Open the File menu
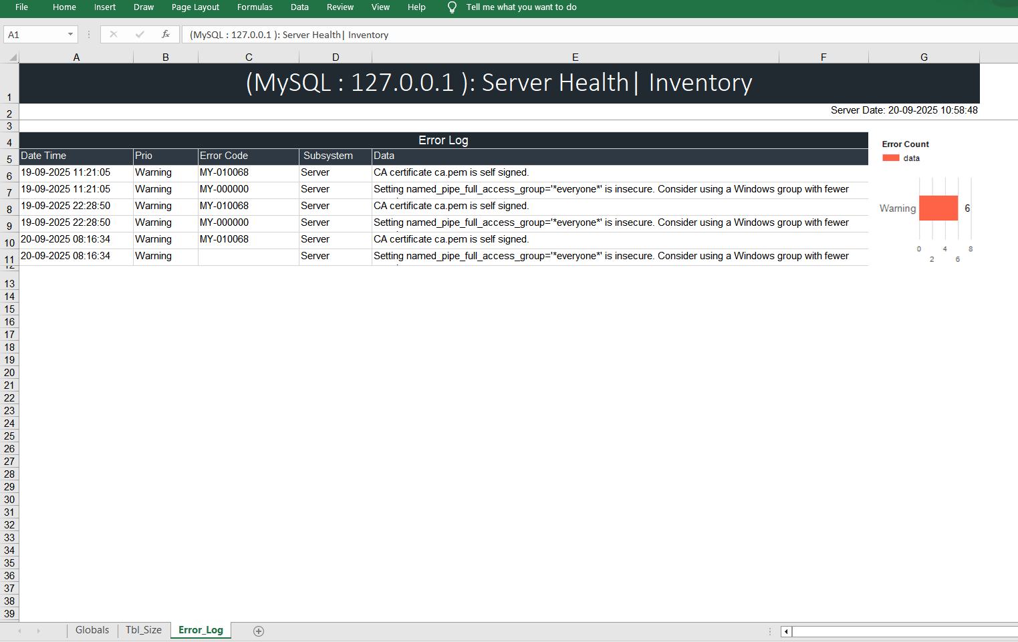The width and height of the screenshot is (1018, 642). pyautogui.click(x=22, y=7)
